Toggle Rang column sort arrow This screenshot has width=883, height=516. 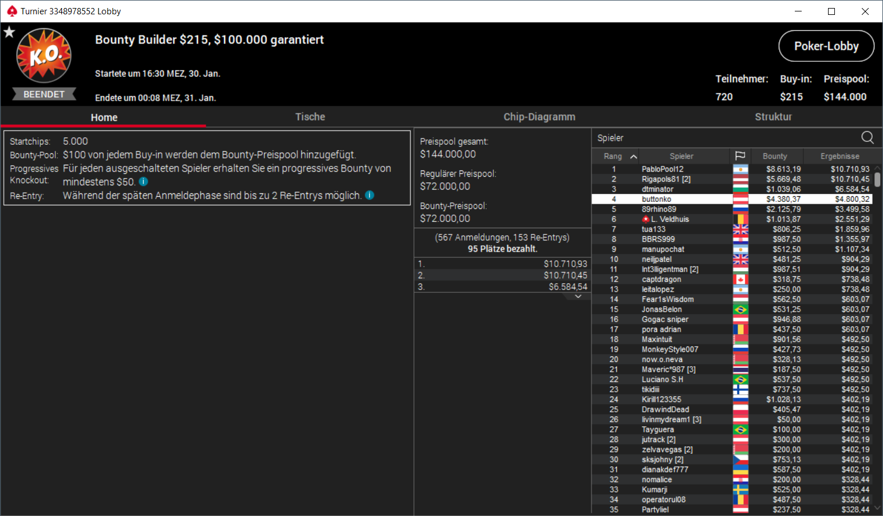tap(633, 156)
